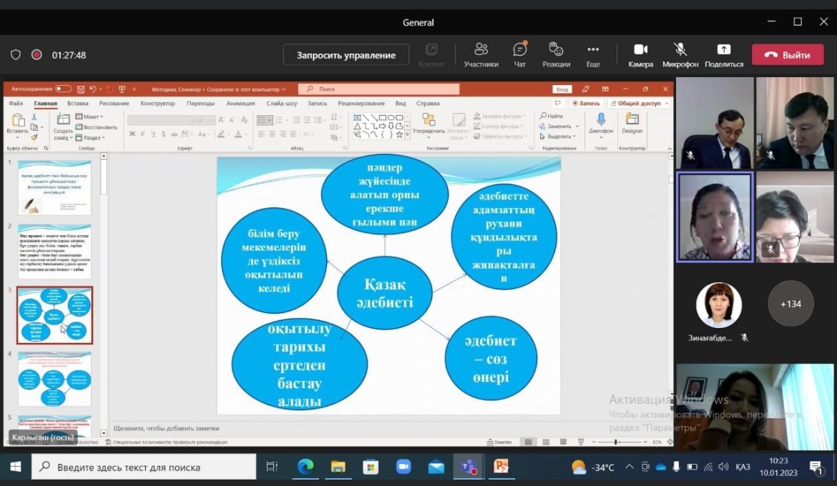Screen dimensions: 837x486
Task: Select slide 4 thumbnail in the slide panel
Action: pos(54,379)
